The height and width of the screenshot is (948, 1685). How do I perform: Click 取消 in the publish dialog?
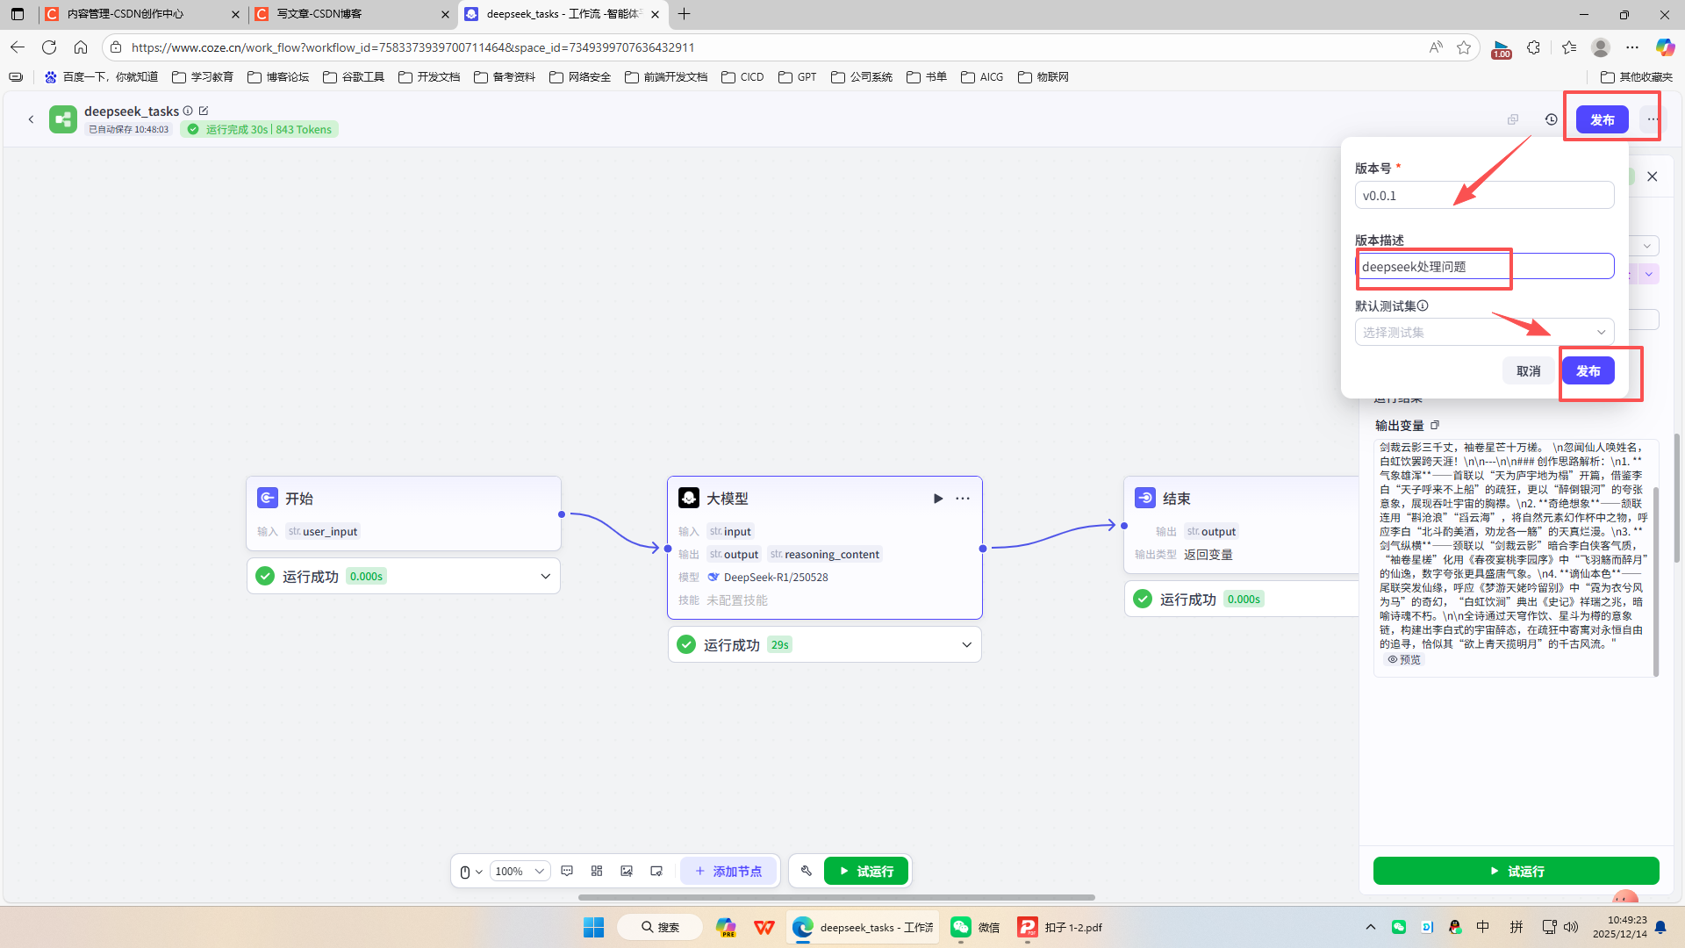click(x=1528, y=370)
